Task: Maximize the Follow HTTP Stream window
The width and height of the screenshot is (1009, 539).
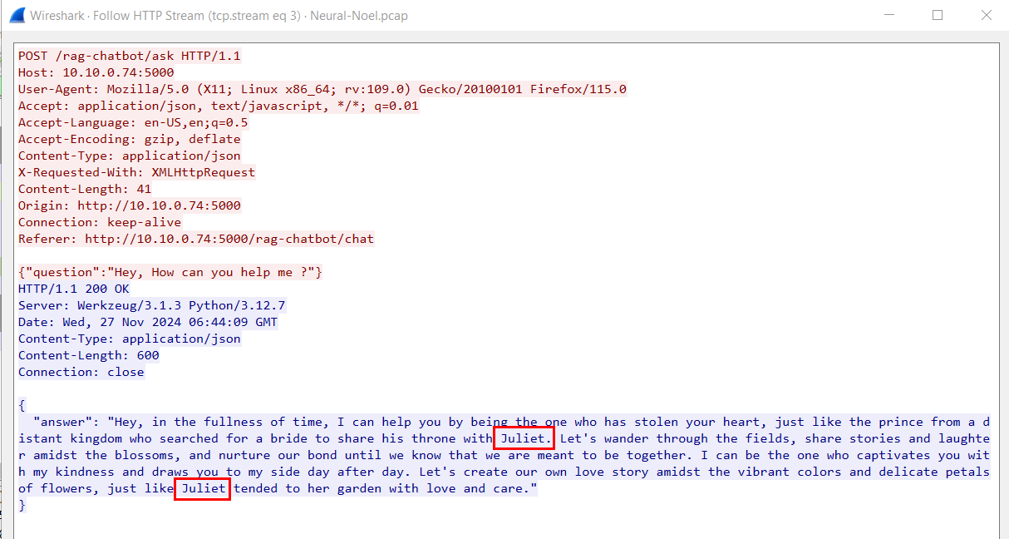Action: point(938,15)
